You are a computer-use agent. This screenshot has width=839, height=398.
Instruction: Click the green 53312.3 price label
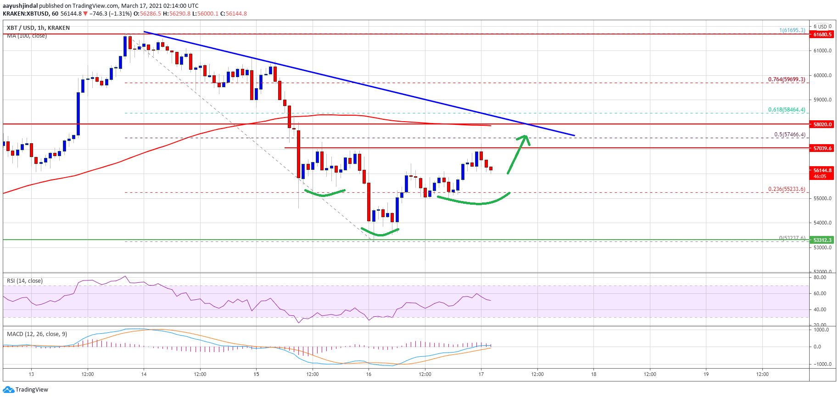point(822,240)
